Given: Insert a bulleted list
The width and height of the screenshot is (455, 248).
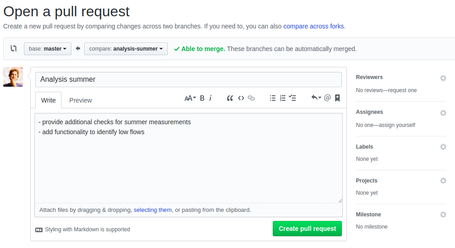Looking at the screenshot, I should [273, 98].
